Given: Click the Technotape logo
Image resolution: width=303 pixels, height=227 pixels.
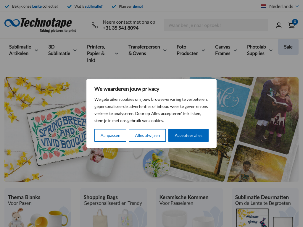Looking at the screenshot, I should pyautogui.click(x=40, y=25).
